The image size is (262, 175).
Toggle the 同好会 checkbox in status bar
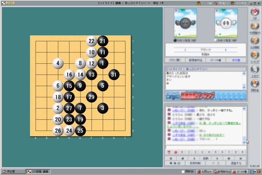(x=183, y=172)
